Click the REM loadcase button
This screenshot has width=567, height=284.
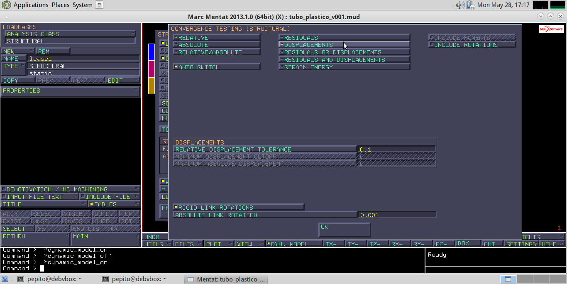[x=53, y=51]
